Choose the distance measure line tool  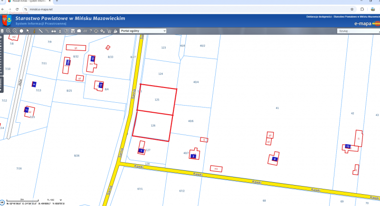pyautogui.click(x=41, y=31)
